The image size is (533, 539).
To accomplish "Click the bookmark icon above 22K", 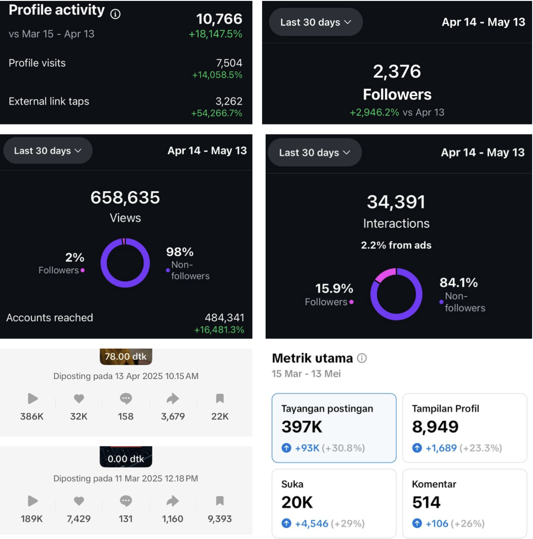I will 220,398.
